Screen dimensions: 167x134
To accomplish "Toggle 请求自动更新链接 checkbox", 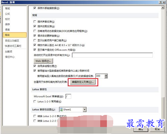I will coord(35,36).
